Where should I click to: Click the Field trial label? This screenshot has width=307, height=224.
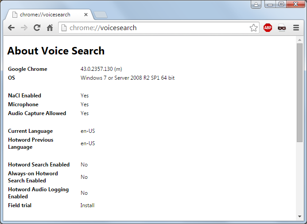pyautogui.click(x=19, y=205)
